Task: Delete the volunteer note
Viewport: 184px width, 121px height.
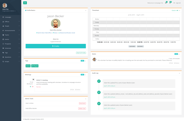Action: pos(177,63)
